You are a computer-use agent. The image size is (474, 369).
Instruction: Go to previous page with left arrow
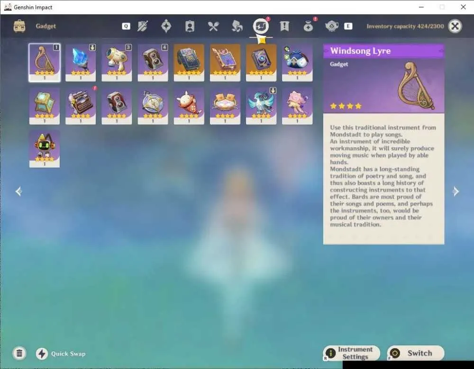(19, 191)
